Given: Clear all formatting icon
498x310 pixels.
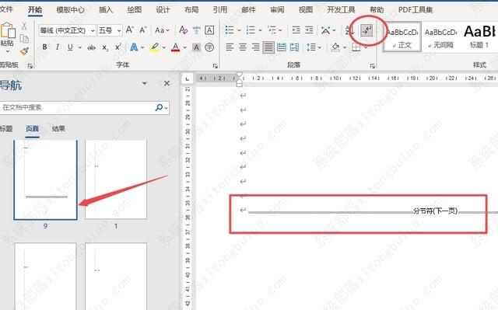Looking at the screenshot, I should click(184, 30).
